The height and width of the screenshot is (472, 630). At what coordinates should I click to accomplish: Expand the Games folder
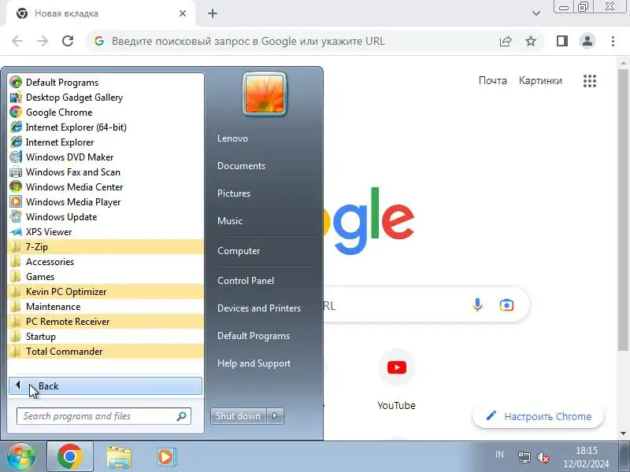click(106, 277)
